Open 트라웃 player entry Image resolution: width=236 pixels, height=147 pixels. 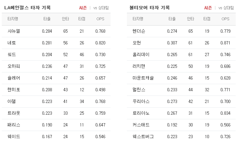[14, 113]
